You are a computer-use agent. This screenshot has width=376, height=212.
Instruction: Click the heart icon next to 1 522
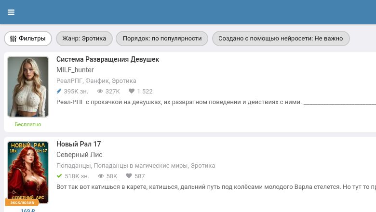(132, 91)
